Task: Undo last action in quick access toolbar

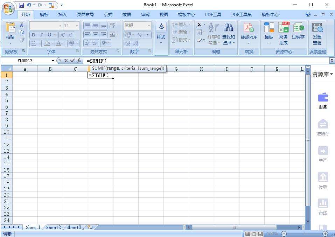Action: pyautogui.click(x=29, y=5)
